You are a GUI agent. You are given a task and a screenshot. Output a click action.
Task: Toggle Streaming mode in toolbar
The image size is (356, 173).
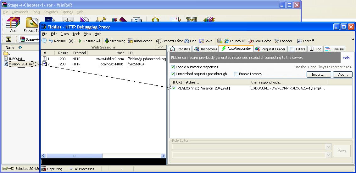tap(115, 41)
